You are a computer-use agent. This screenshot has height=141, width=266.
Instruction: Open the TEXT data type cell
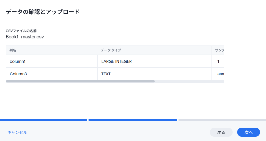click(154, 74)
